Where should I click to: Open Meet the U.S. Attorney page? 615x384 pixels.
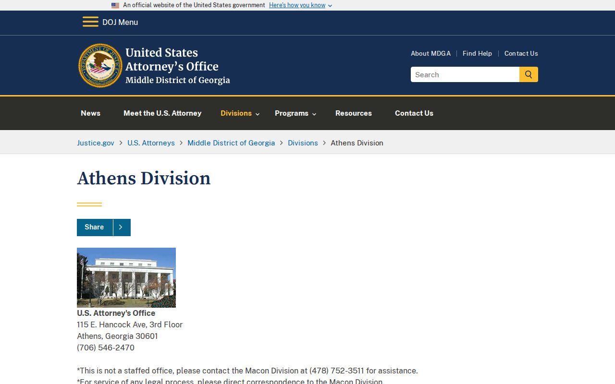tap(162, 113)
